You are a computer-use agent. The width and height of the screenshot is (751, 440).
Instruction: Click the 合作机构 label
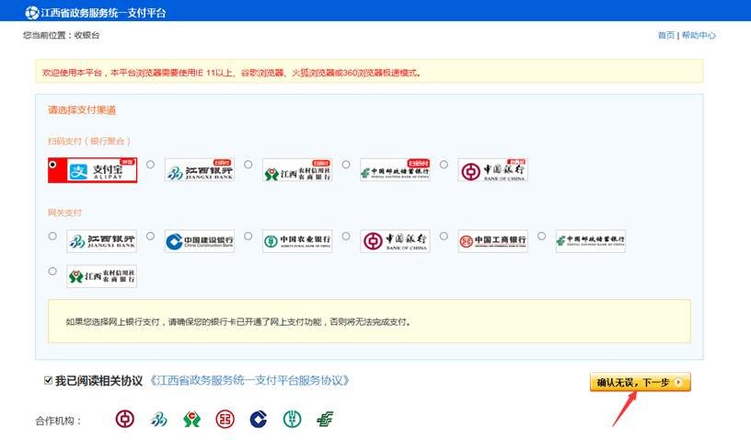click(x=58, y=421)
